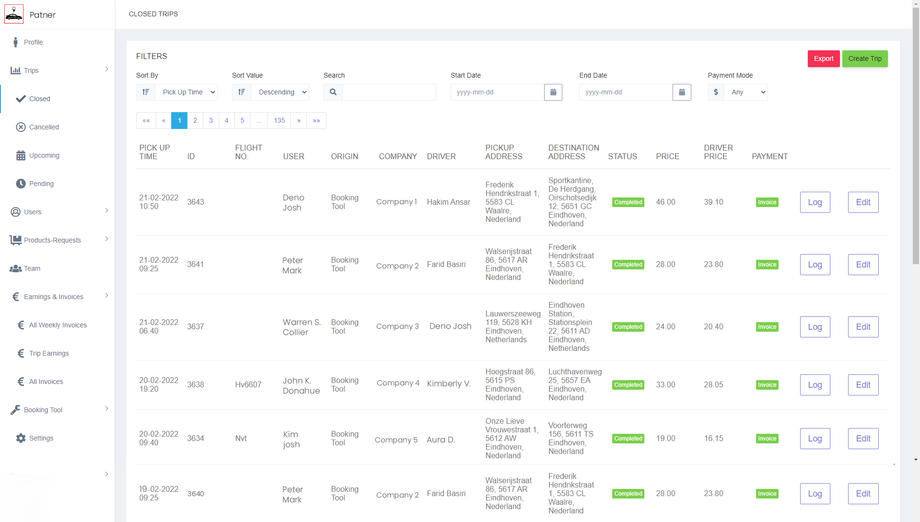This screenshot has height=522, width=920.
Task: Click the Sort Value sort icon
Action: [242, 92]
